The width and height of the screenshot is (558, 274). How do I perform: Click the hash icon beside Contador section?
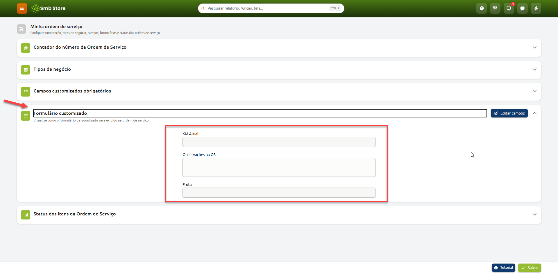pyautogui.click(x=26, y=48)
